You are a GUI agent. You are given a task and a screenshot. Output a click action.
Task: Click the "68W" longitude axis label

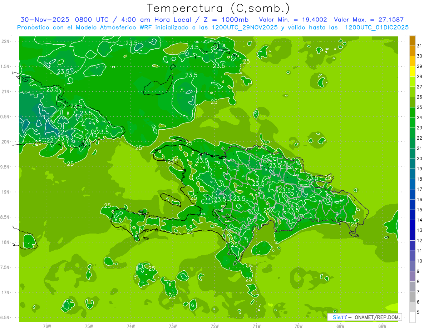(382, 326)
